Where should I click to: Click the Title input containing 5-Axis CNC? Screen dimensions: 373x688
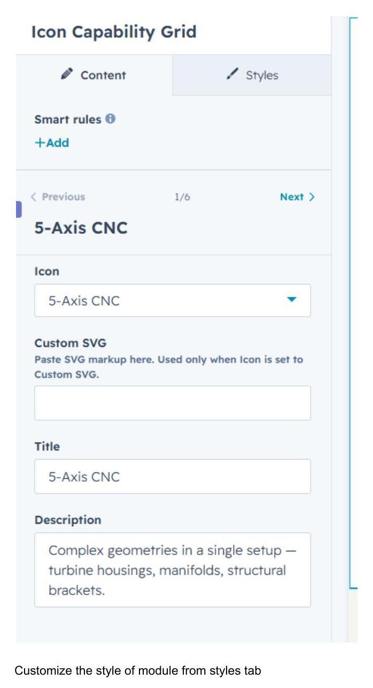(x=173, y=476)
